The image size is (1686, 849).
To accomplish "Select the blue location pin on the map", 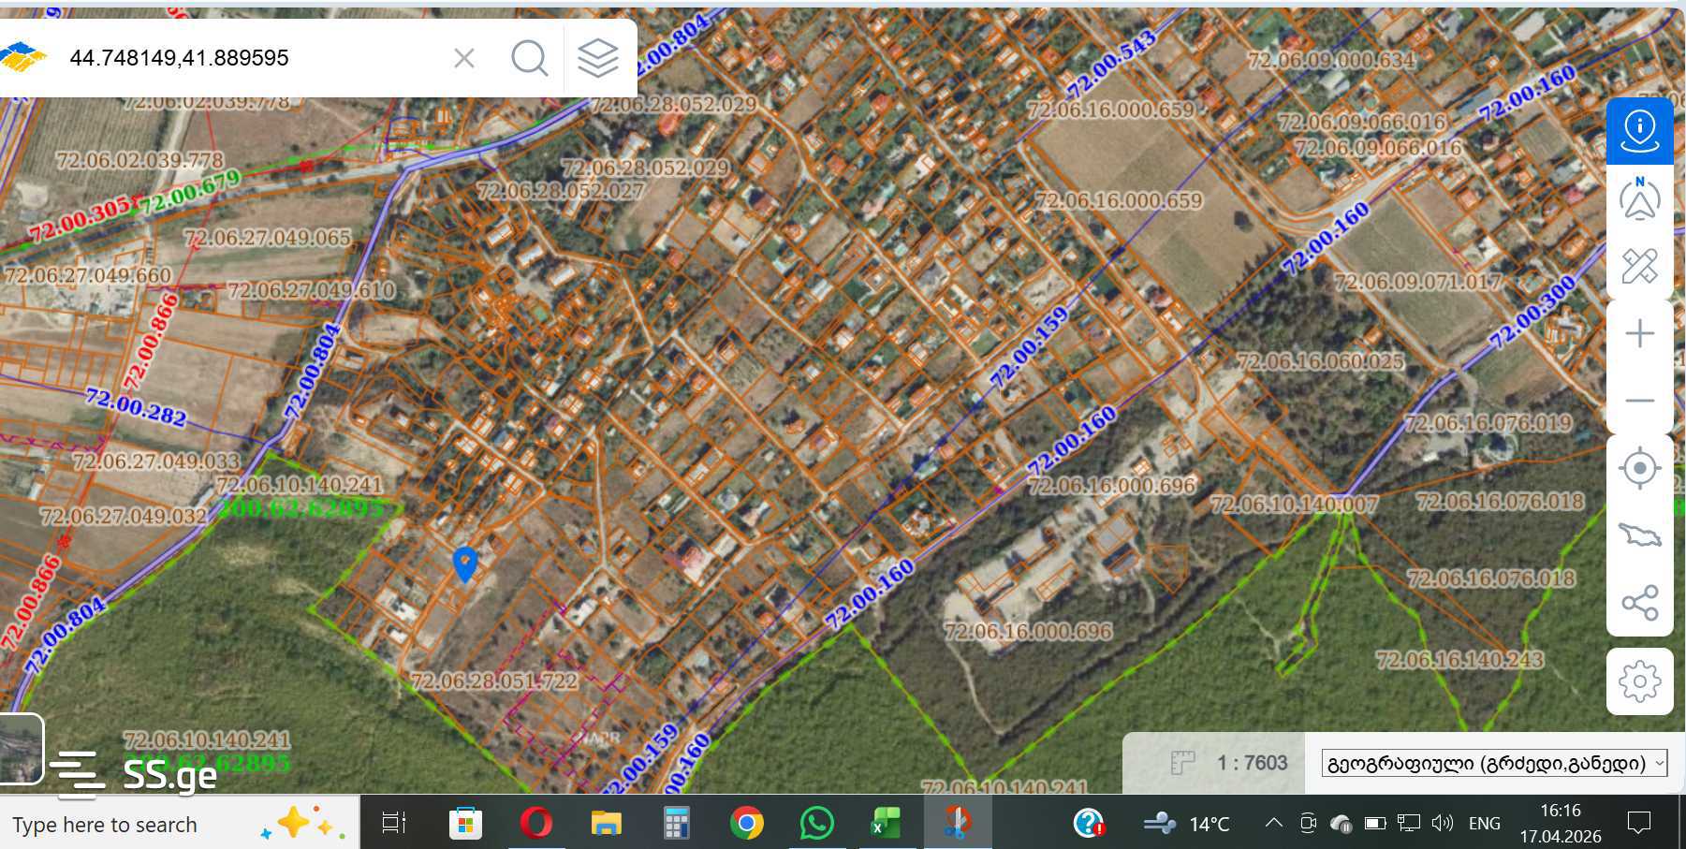I will (x=464, y=564).
